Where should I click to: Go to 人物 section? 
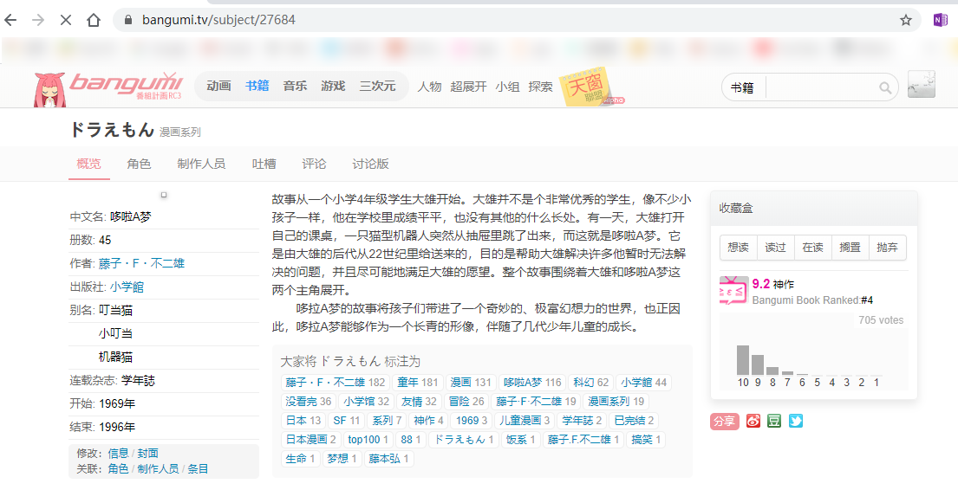pyautogui.click(x=429, y=87)
